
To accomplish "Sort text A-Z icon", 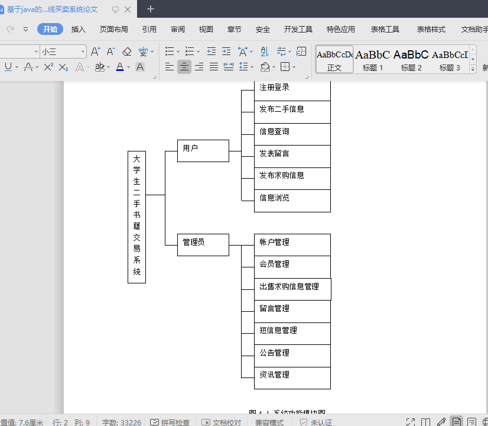I will tap(265, 51).
